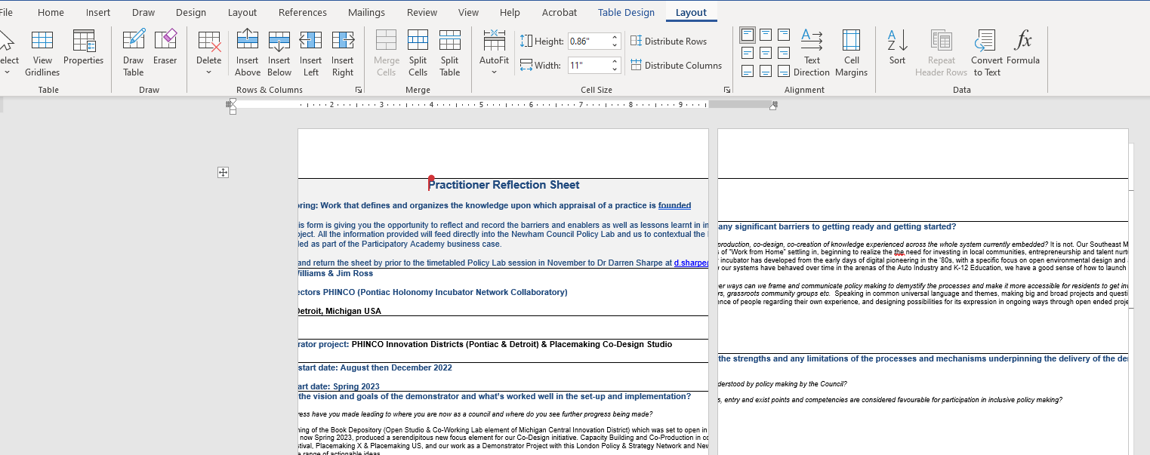Open the Insert ribbon tab
This screenshot has width=1150, height=455.
(x=98, y=13)
